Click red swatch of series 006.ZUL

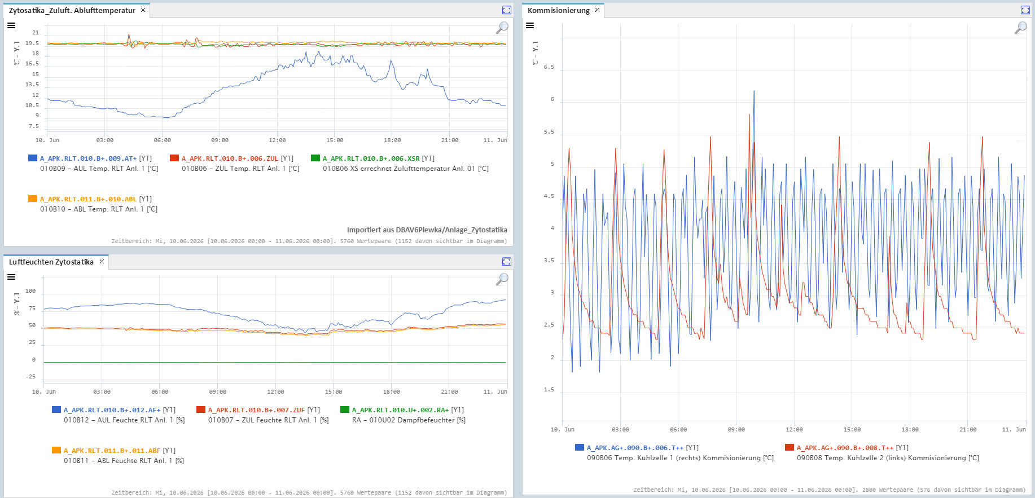[174, 158]
